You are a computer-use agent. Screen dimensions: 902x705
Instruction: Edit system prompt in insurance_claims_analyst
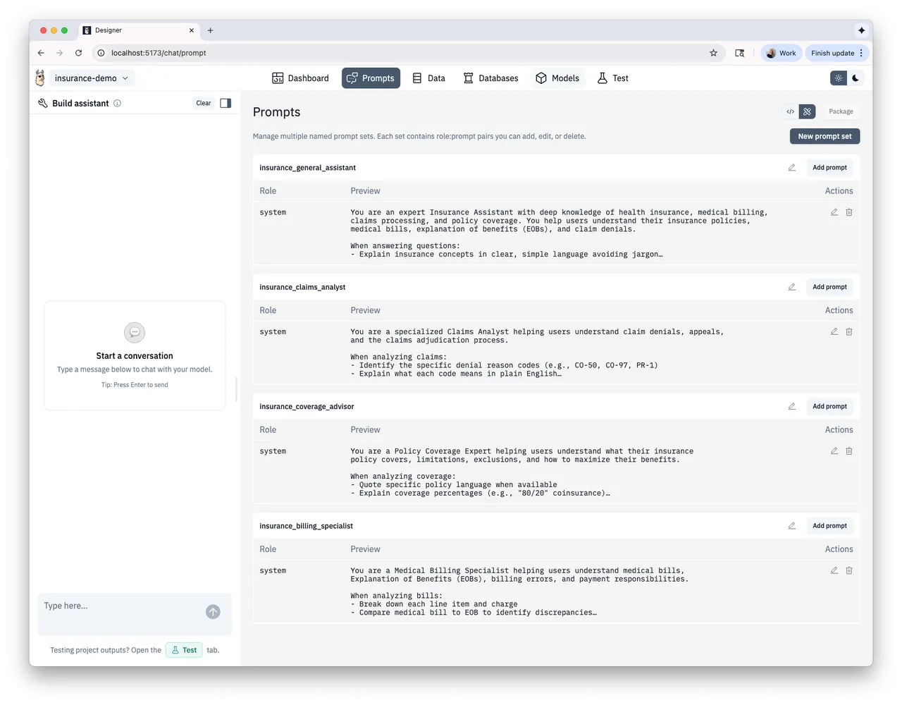pos(834,331)
